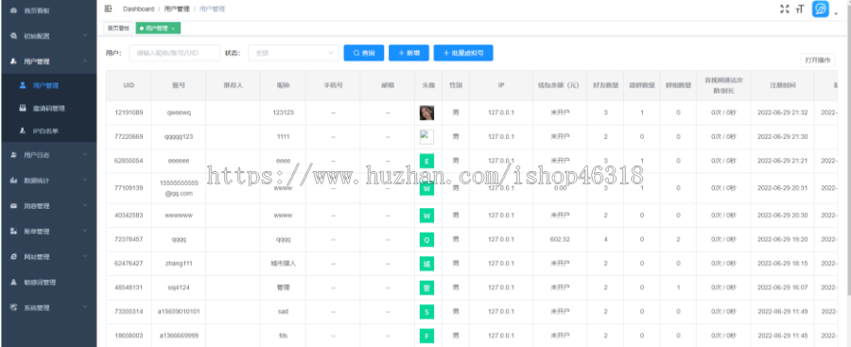Click the 网站管理 browser icon
851x347 pixels.
pos(14,257)
